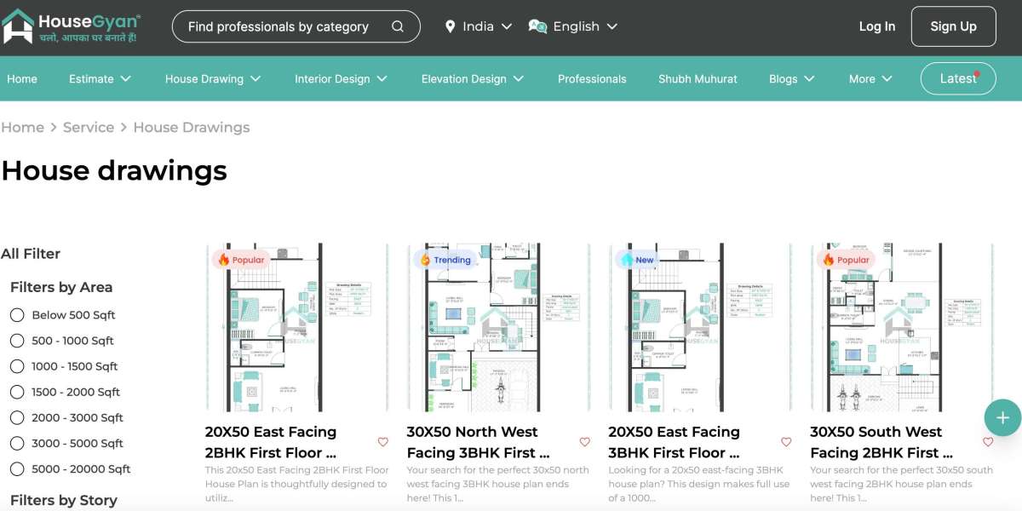Click the Sign Up button
This screenshot has height=511, width=1022.
coord(953,26)
